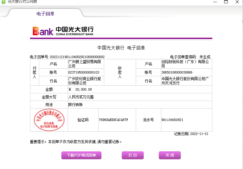Click payer bank 广州农村商业银行股份有限公司
The height and width of the screenshot is (169, 243).
(85, 81)
